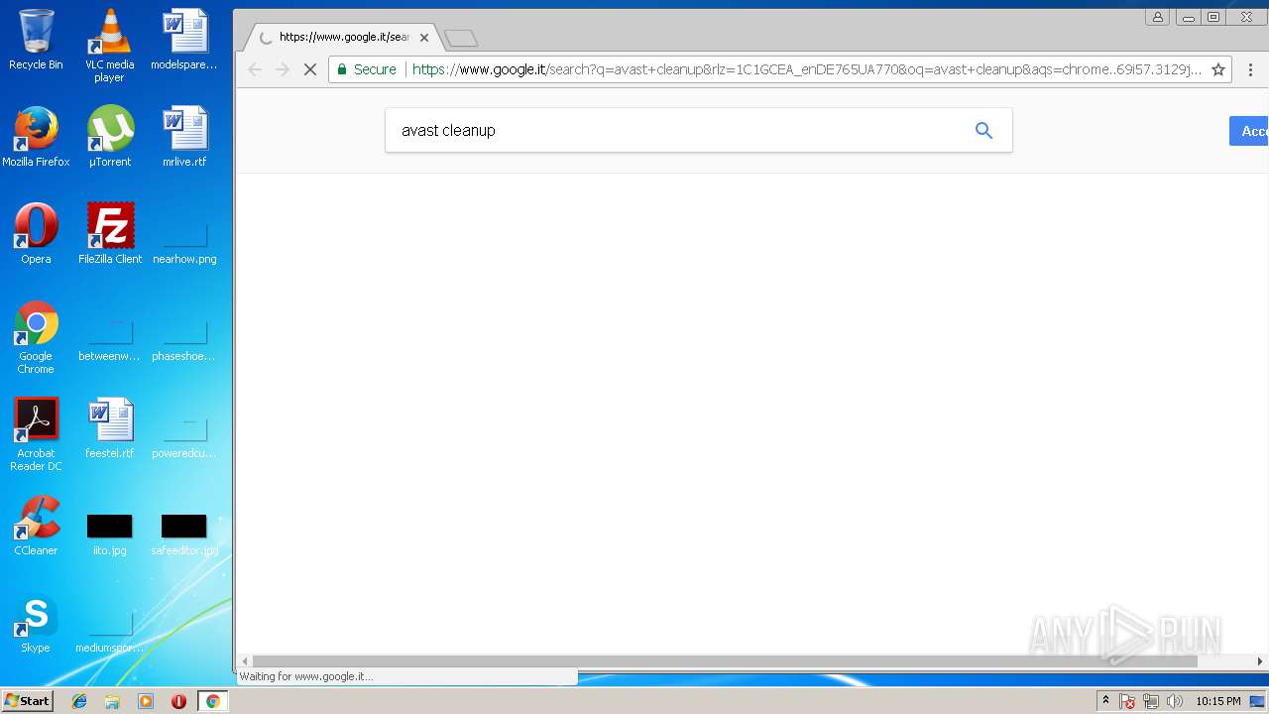Viewport: 1269px width, 714px height.
Task: Launch CCleaner desktop shortcut
Action: (36, 526)
